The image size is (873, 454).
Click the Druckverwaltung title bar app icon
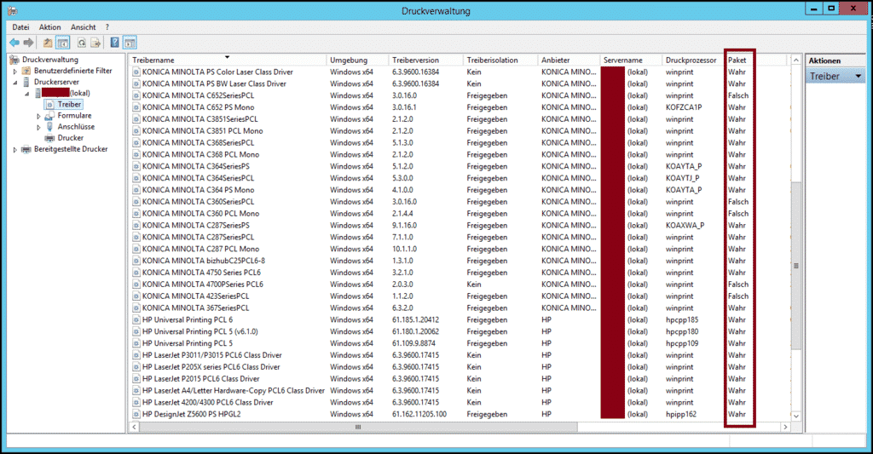pyautogui.click(x=12, y=10)
